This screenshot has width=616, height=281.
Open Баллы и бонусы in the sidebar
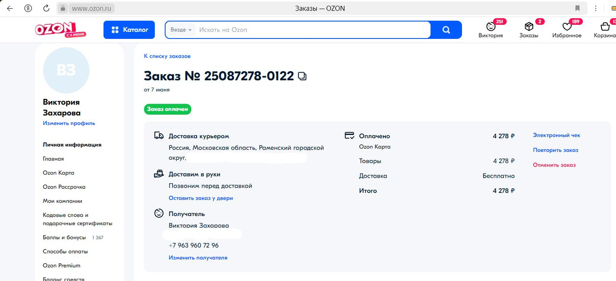[x=64, y=237]
